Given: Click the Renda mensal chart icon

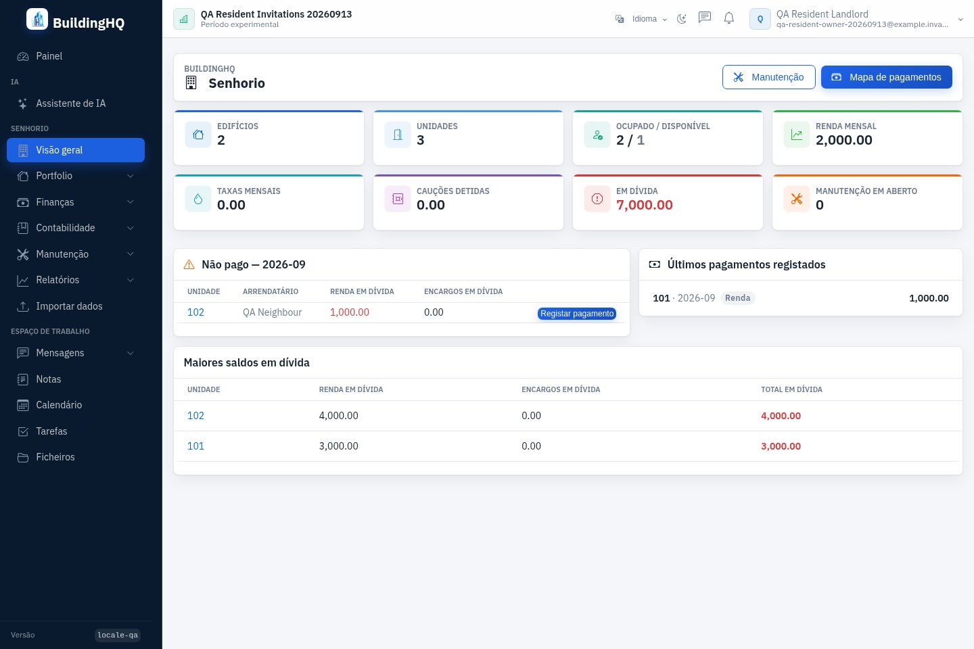Looking at the screenshot, I should pyautogui.click(x=797, y=135).
